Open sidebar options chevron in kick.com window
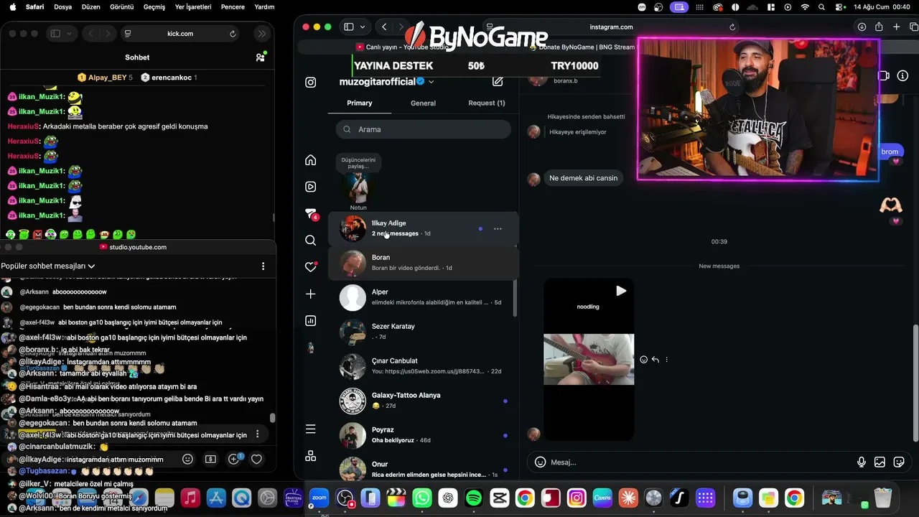Image resolution: width=919 pixels, height=517 pixels. click(x=69, y=34)
